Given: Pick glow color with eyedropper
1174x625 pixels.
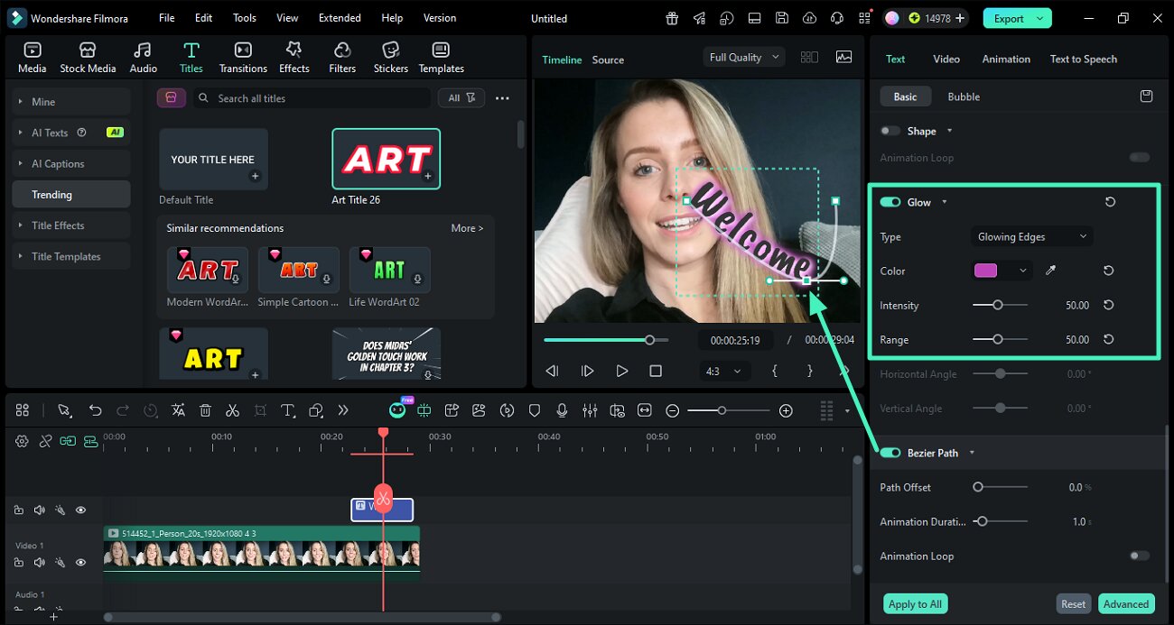Looking at the screenshot, I should [x=1050, y=271].
